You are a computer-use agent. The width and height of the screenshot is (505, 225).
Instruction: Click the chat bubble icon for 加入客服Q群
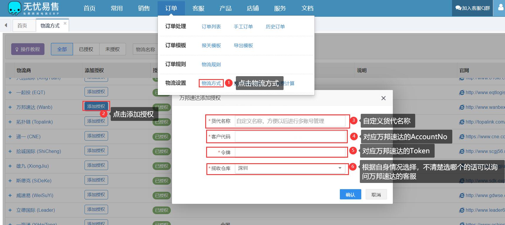coord(458,8)
